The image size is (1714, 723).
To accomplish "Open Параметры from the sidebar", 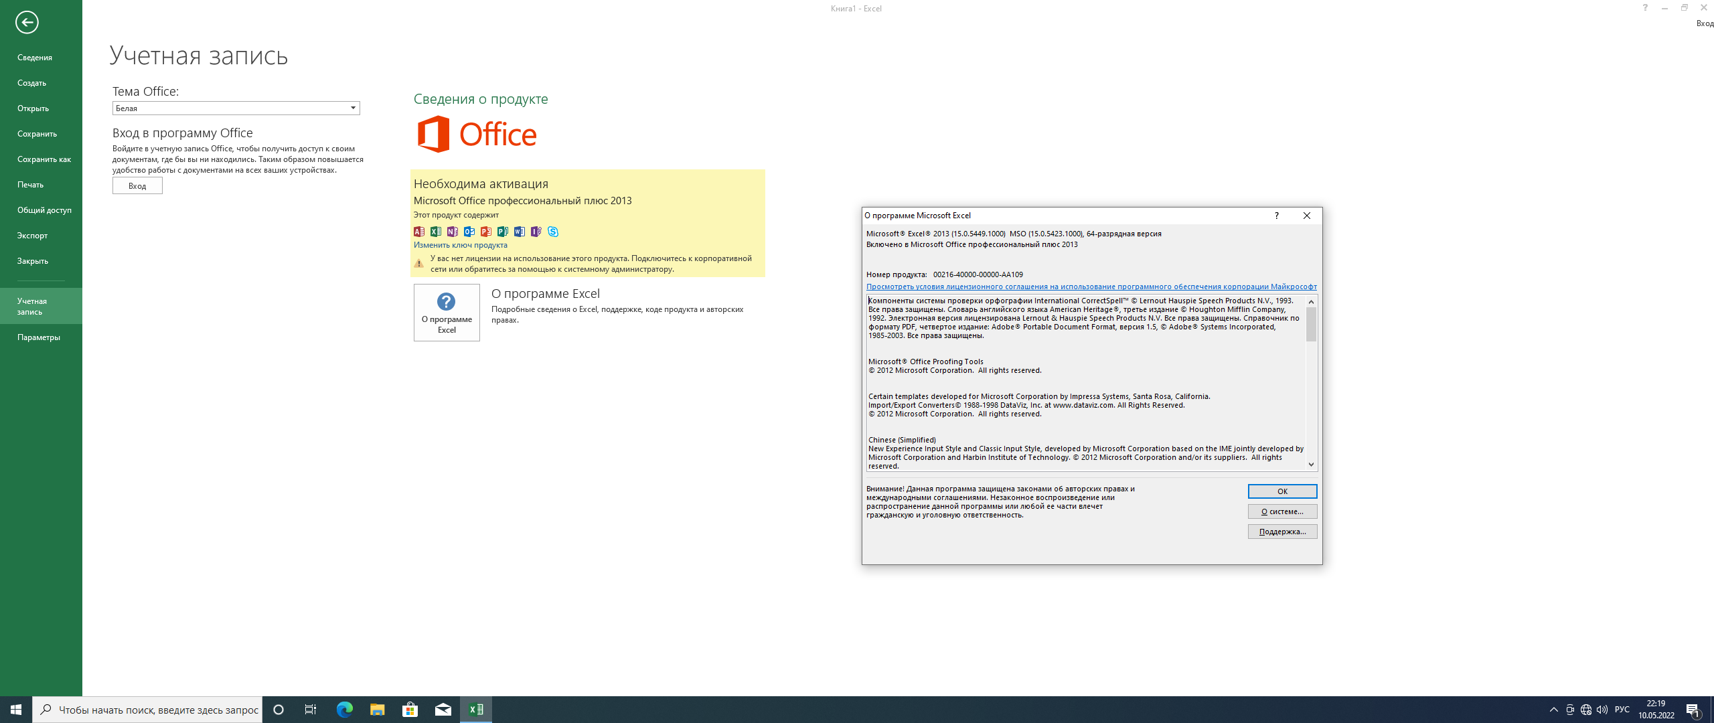I will coord(41,337).
